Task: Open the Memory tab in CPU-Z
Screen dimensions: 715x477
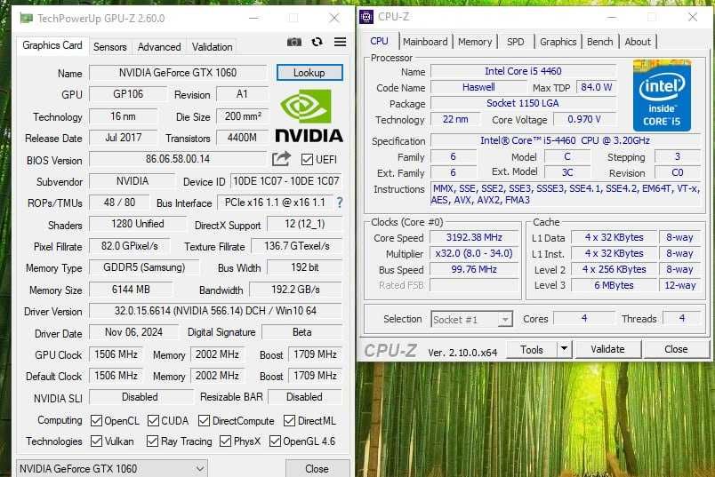Action: tap(475, 42)
